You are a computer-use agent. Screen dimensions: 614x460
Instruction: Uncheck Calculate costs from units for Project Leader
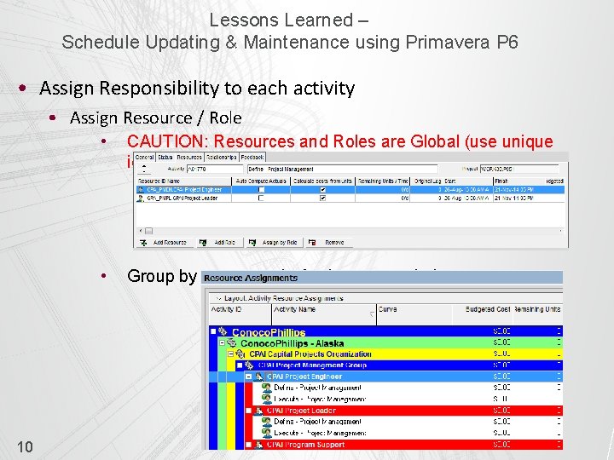tap(322, 198)
